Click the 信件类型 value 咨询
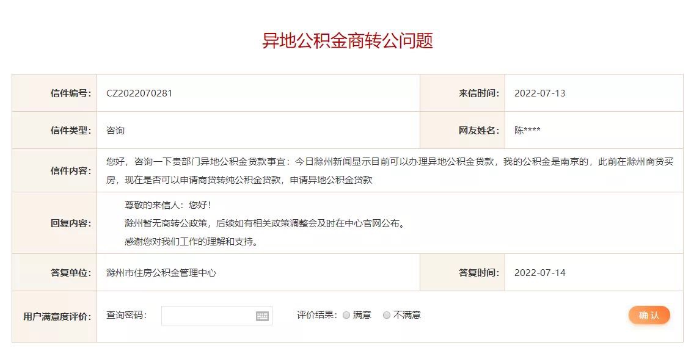Screen dimensions: 694x348 pyautogui.click(x=115, y=131)
